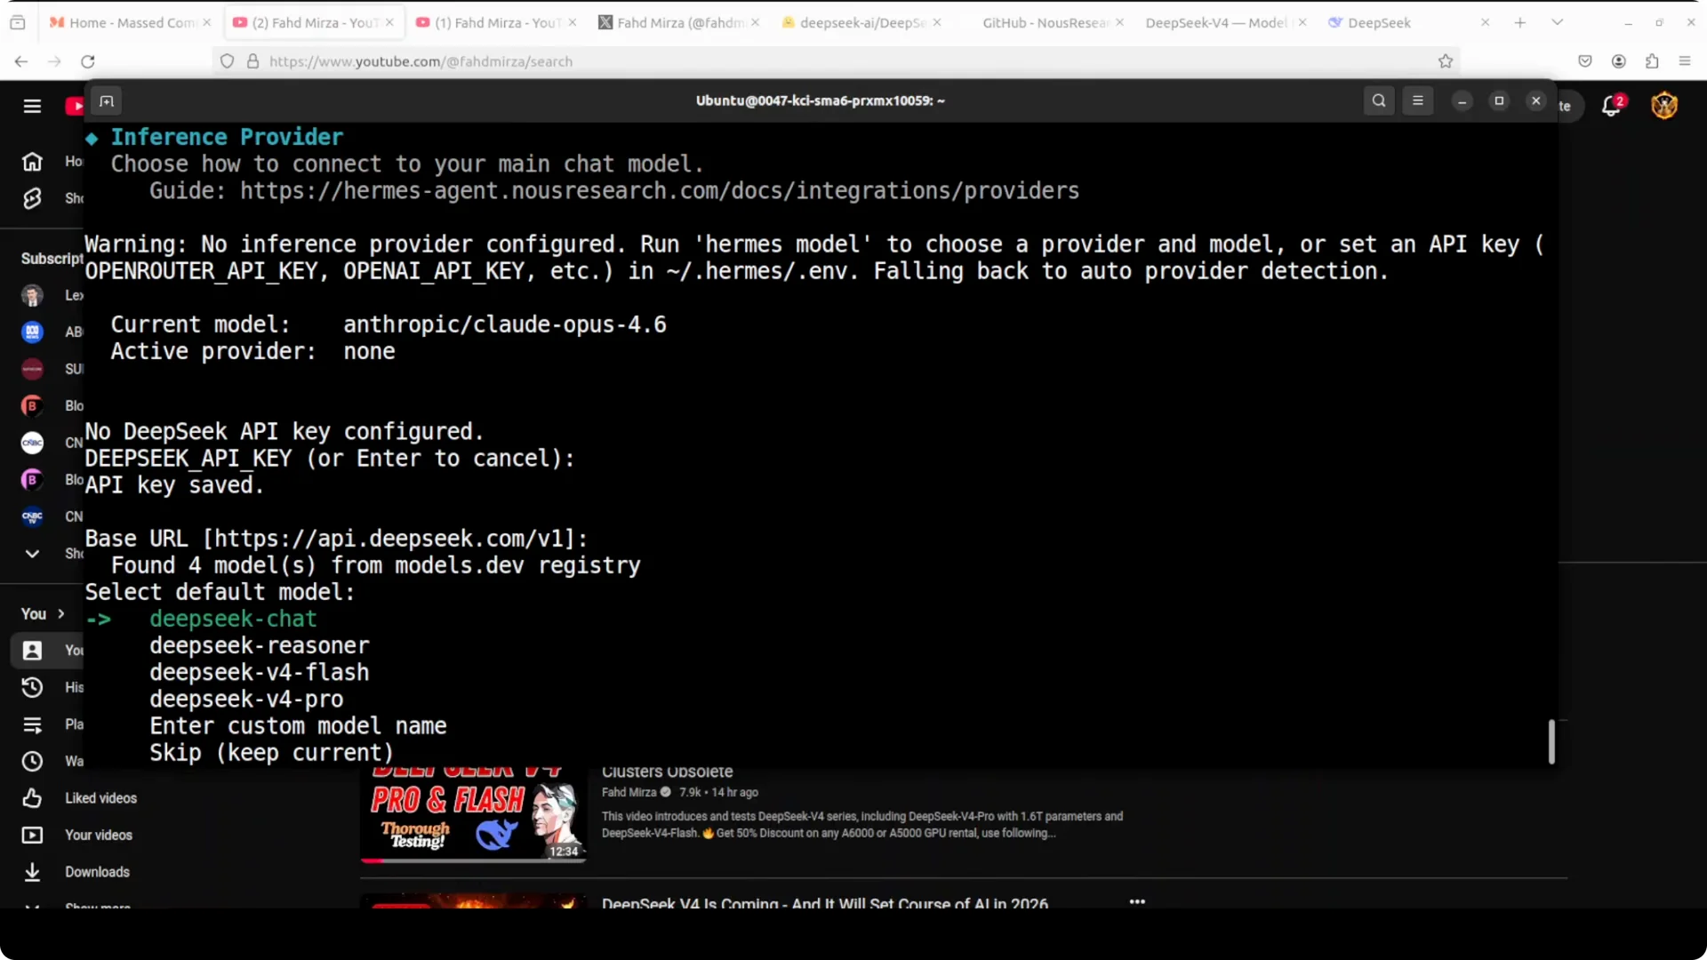Screen dimensions: 1707x960
Task: Open the Playlists sidebar icon
Action: click(32, 724)
